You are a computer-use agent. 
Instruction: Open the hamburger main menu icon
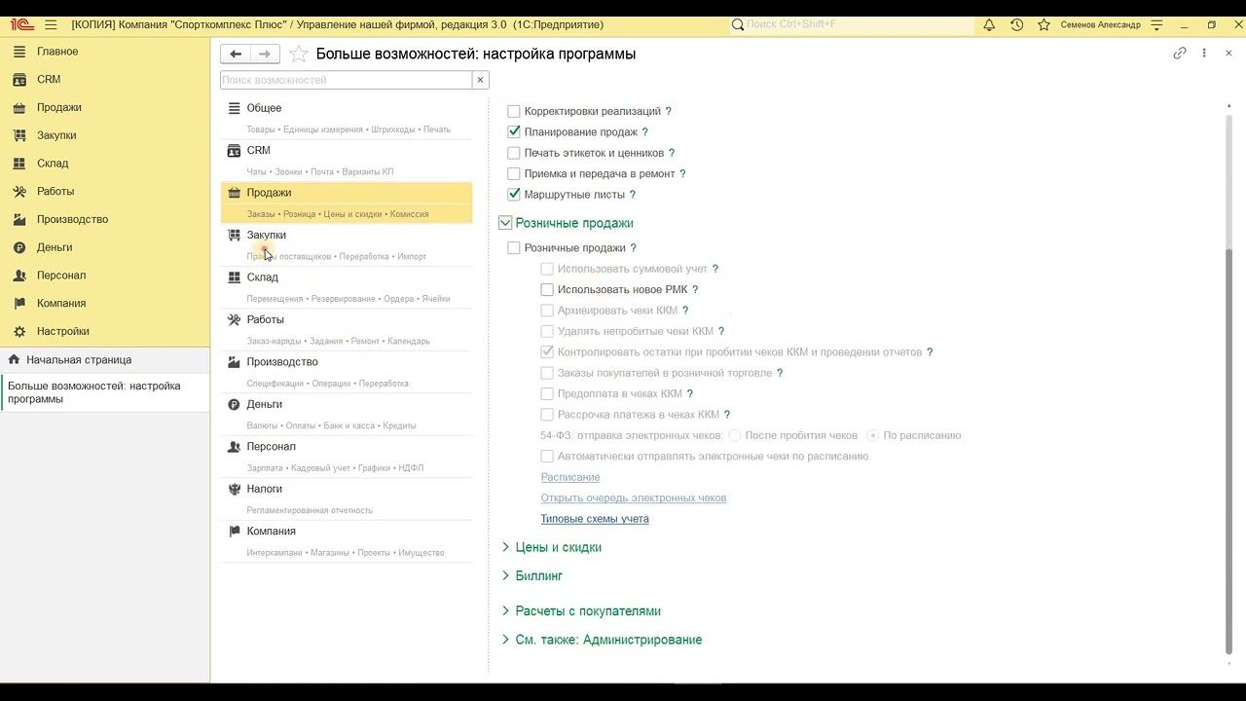(x=51, y=24)
